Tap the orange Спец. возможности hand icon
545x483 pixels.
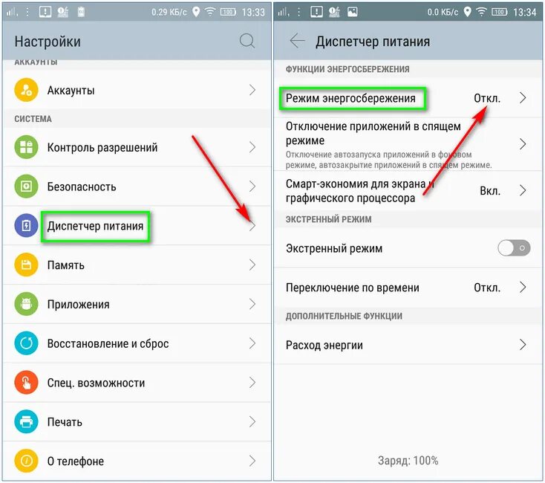(x=26, y=383)
